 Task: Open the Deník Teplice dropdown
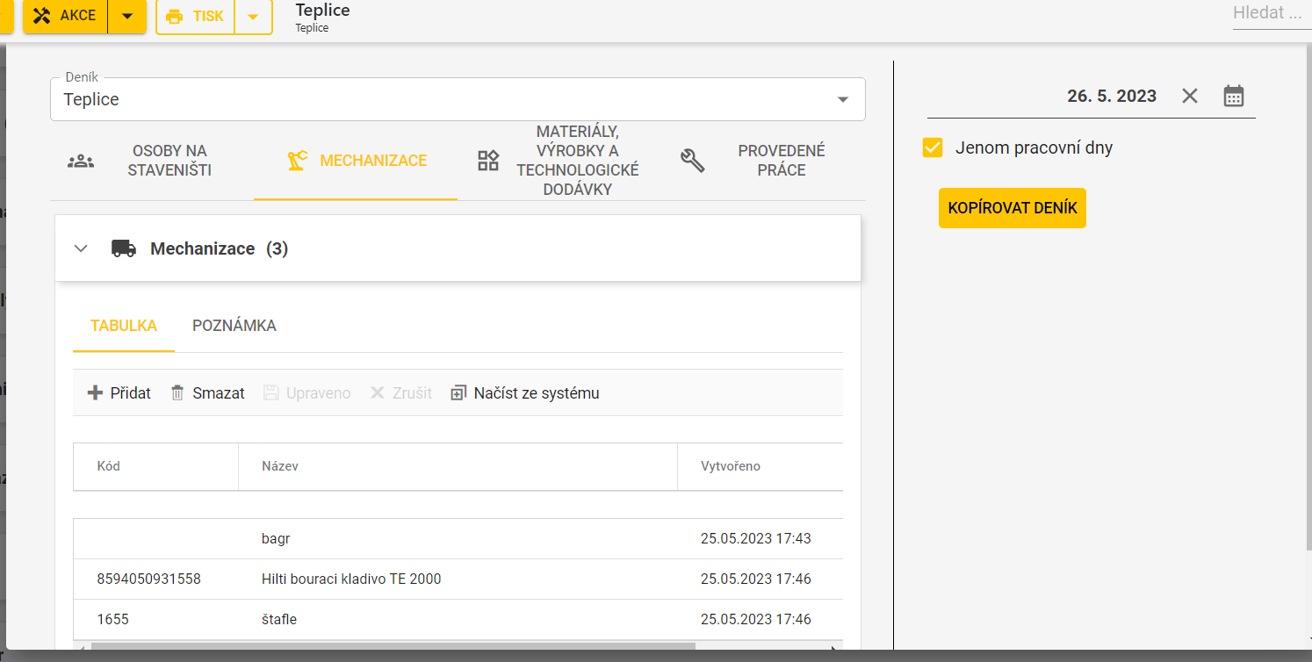pyautogui.click(x=843, y=99)
